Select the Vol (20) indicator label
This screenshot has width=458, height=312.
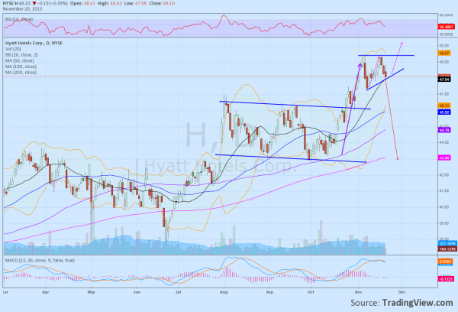coord(13,49)
